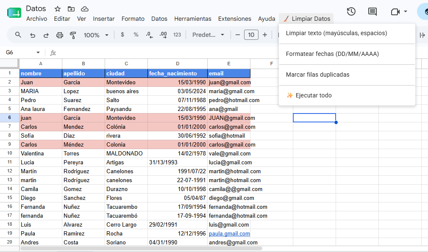Print the spreadsheet

coord(59,35)
